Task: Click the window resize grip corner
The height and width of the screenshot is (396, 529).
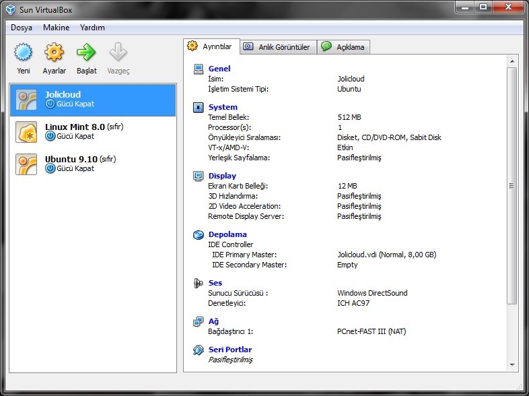Action: pyautogui.click(x=519, y=387)
